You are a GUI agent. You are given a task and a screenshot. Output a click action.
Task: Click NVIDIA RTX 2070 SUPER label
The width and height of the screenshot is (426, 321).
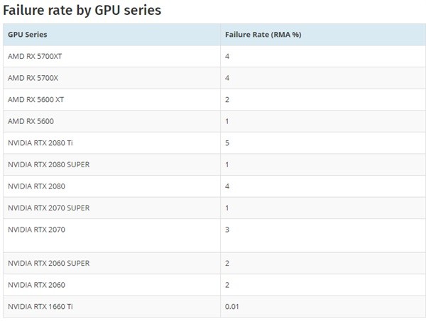point(48,208)
